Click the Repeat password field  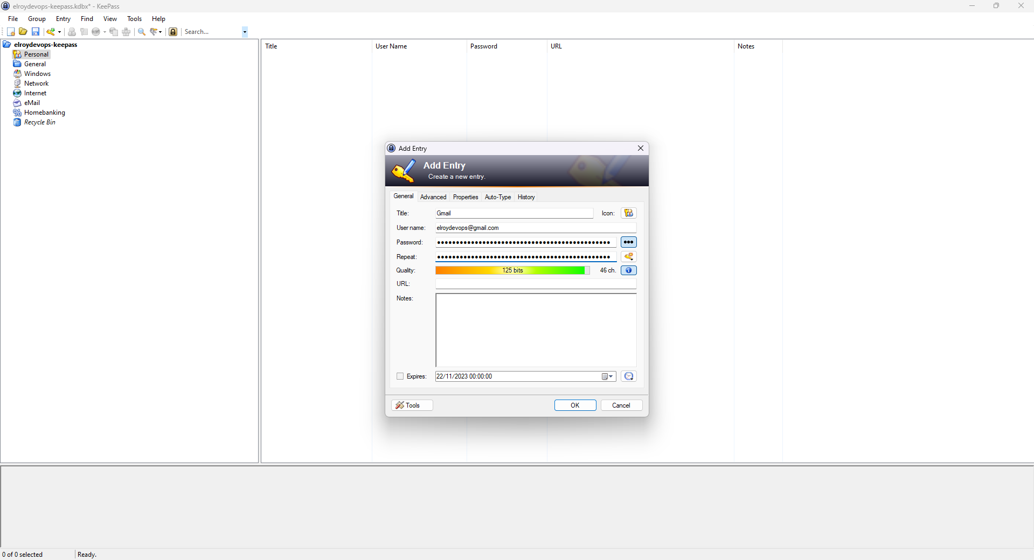point(526,257)
